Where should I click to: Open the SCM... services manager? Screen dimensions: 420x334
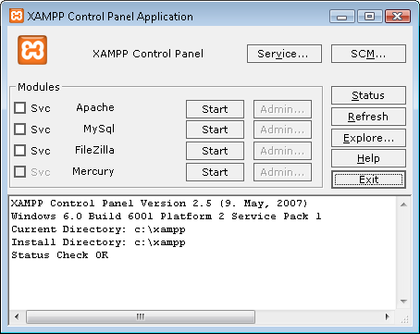pos(368,54)
